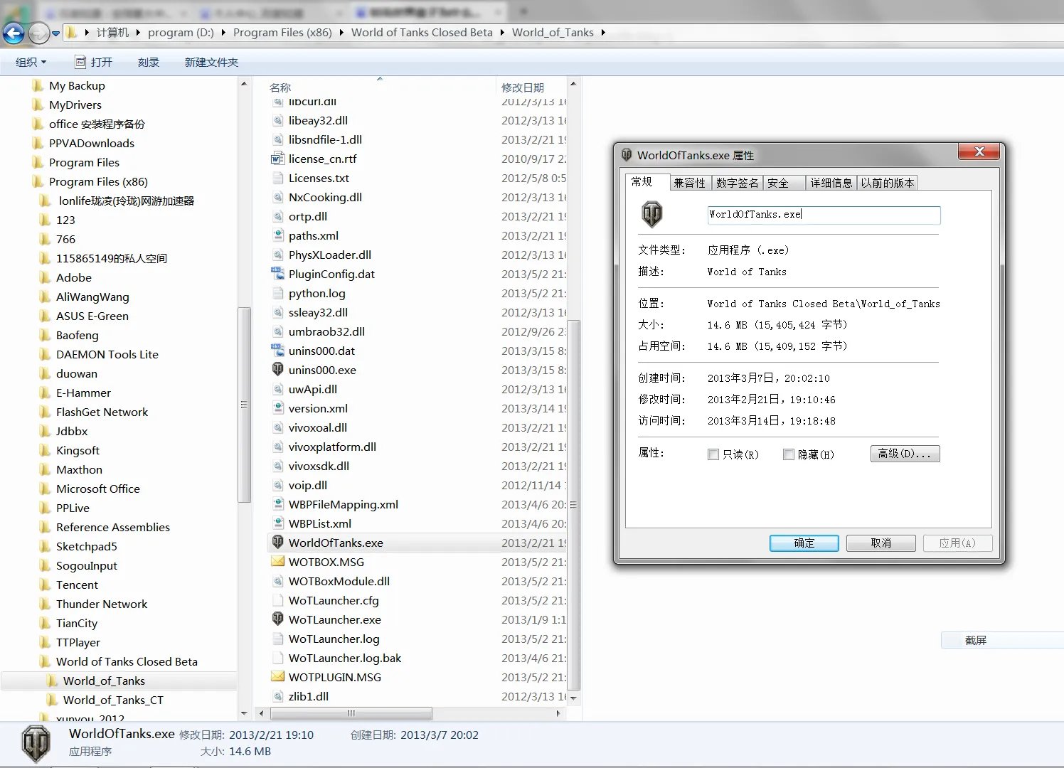Click the WoTLauncher.exe tank icon
1064x768 pixels.
click(x=277, y=619)
